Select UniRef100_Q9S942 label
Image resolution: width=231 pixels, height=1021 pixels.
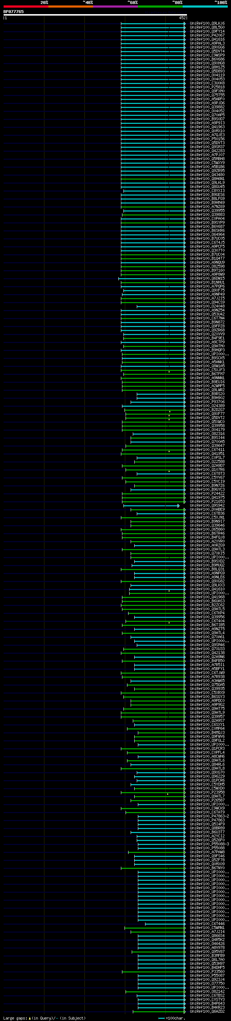pyautogui.click(x=207, y=506)
